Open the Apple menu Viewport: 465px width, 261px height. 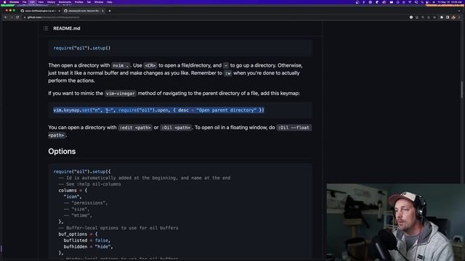[4, 2]
